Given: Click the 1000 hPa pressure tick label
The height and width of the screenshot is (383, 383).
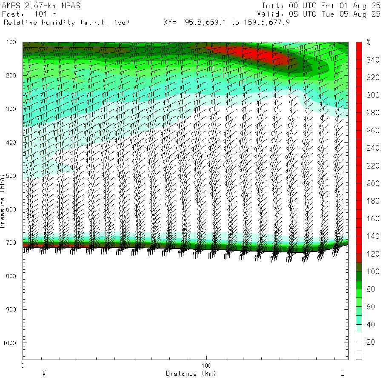Looking at the screenshot, I should pos(9,343).
